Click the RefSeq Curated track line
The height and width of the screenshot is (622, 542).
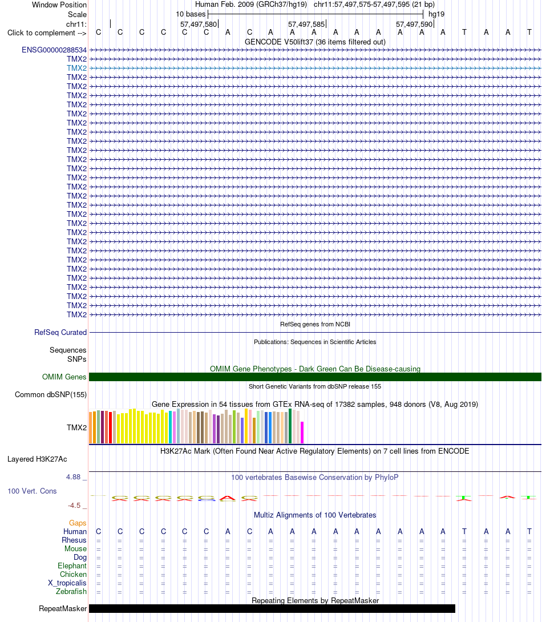pyautogui.click(x=315, y=333)
